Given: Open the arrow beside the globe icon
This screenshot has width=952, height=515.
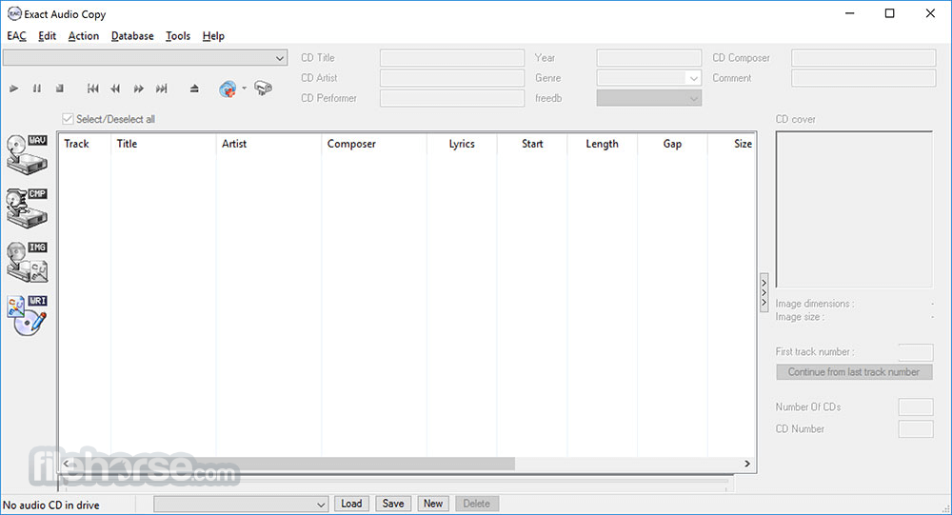Looking at the screenshot, I should coord(244,89).
